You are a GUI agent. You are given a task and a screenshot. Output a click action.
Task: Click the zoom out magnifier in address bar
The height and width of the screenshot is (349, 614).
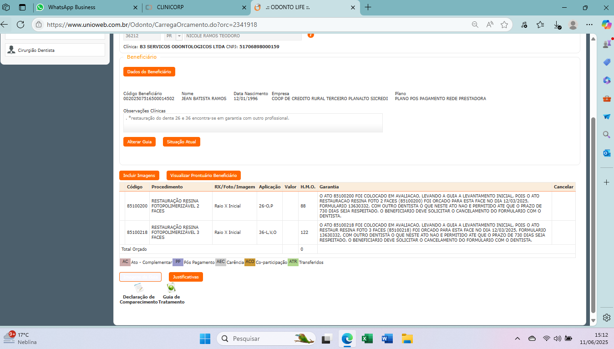click(x=475, y=25)
